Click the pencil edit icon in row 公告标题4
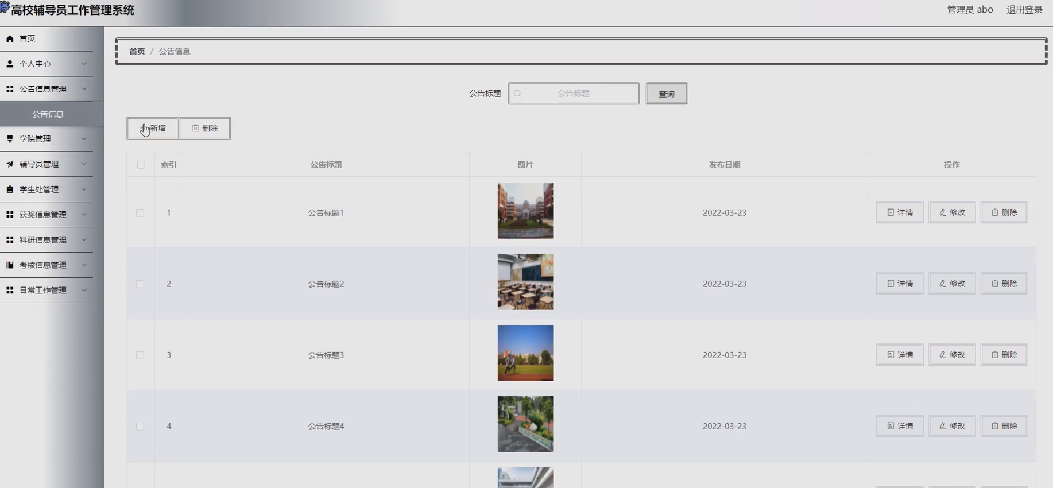The width and height of the screenshot is (1053, 488). [x=943, y=426]
